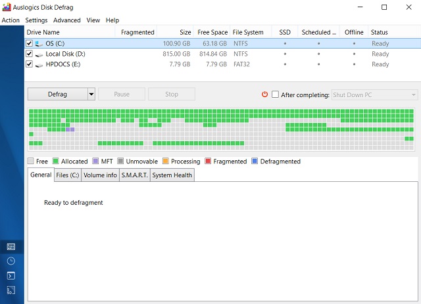The width and height of the screenshot is (421, 304).
Task: Click the Stop button
Action: (x=172, y=94)
